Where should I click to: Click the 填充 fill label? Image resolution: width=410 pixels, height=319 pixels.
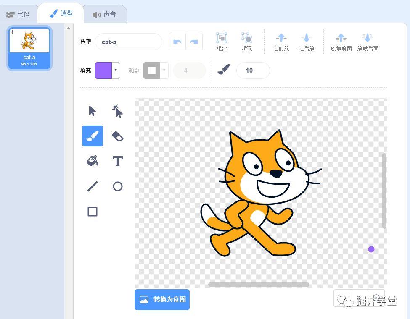coord(85,70)
